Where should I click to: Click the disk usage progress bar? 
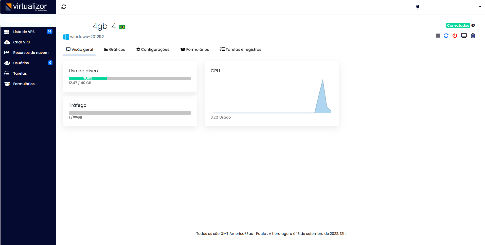click(x=130, y=78)
